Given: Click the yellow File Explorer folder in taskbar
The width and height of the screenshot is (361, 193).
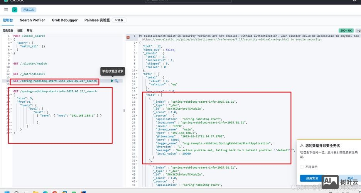Looking at the screenshot, I should pyautogui.click(x=35, y=191).
